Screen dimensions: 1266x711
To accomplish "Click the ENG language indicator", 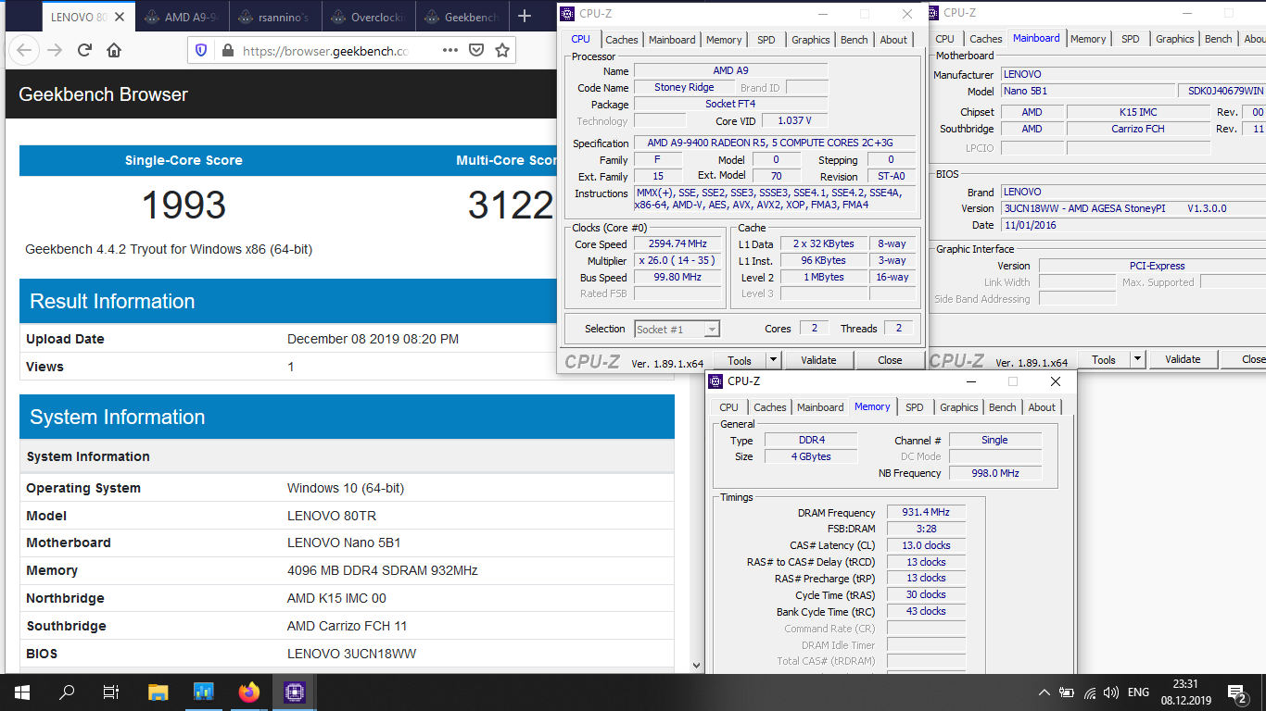I will click(x=1138, y=692).
